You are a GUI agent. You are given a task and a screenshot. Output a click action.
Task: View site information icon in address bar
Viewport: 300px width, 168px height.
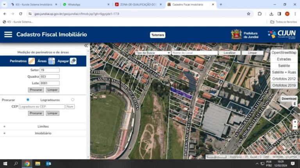pyautogui.click(x=30, y=14)
